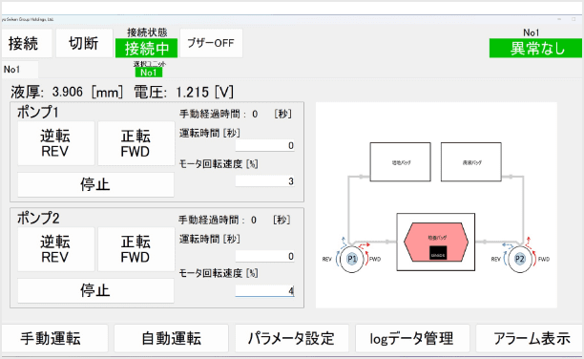Open the パラメータ設定 tab
Screen dimensions: 584x359
click(x=292, y=338)
